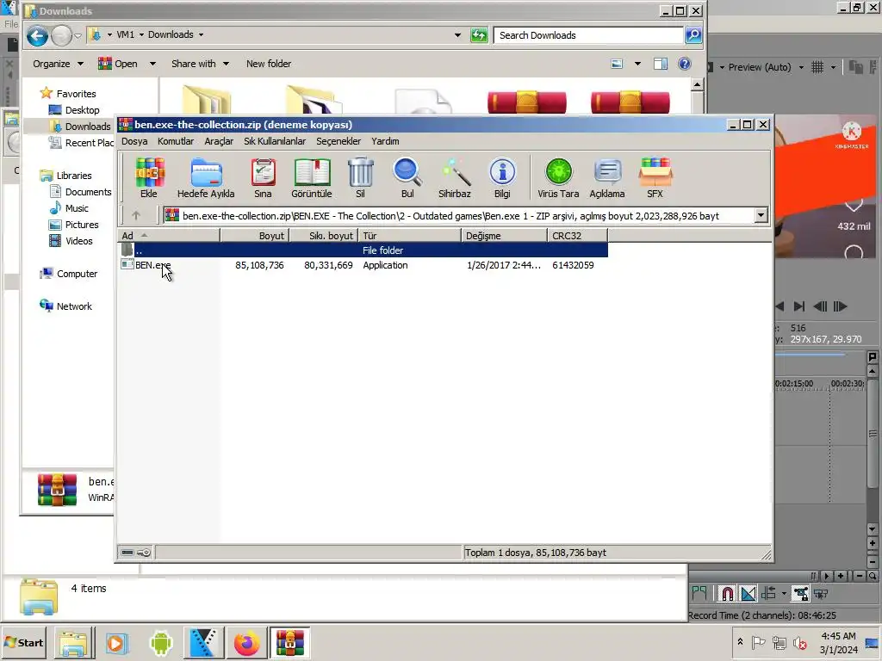882x661 pixels.
Task: Open WinRAR taskbar button
Action: (289, 643)
